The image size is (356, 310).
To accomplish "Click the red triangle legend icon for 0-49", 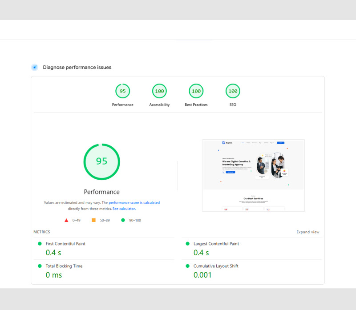I will 66,220.
